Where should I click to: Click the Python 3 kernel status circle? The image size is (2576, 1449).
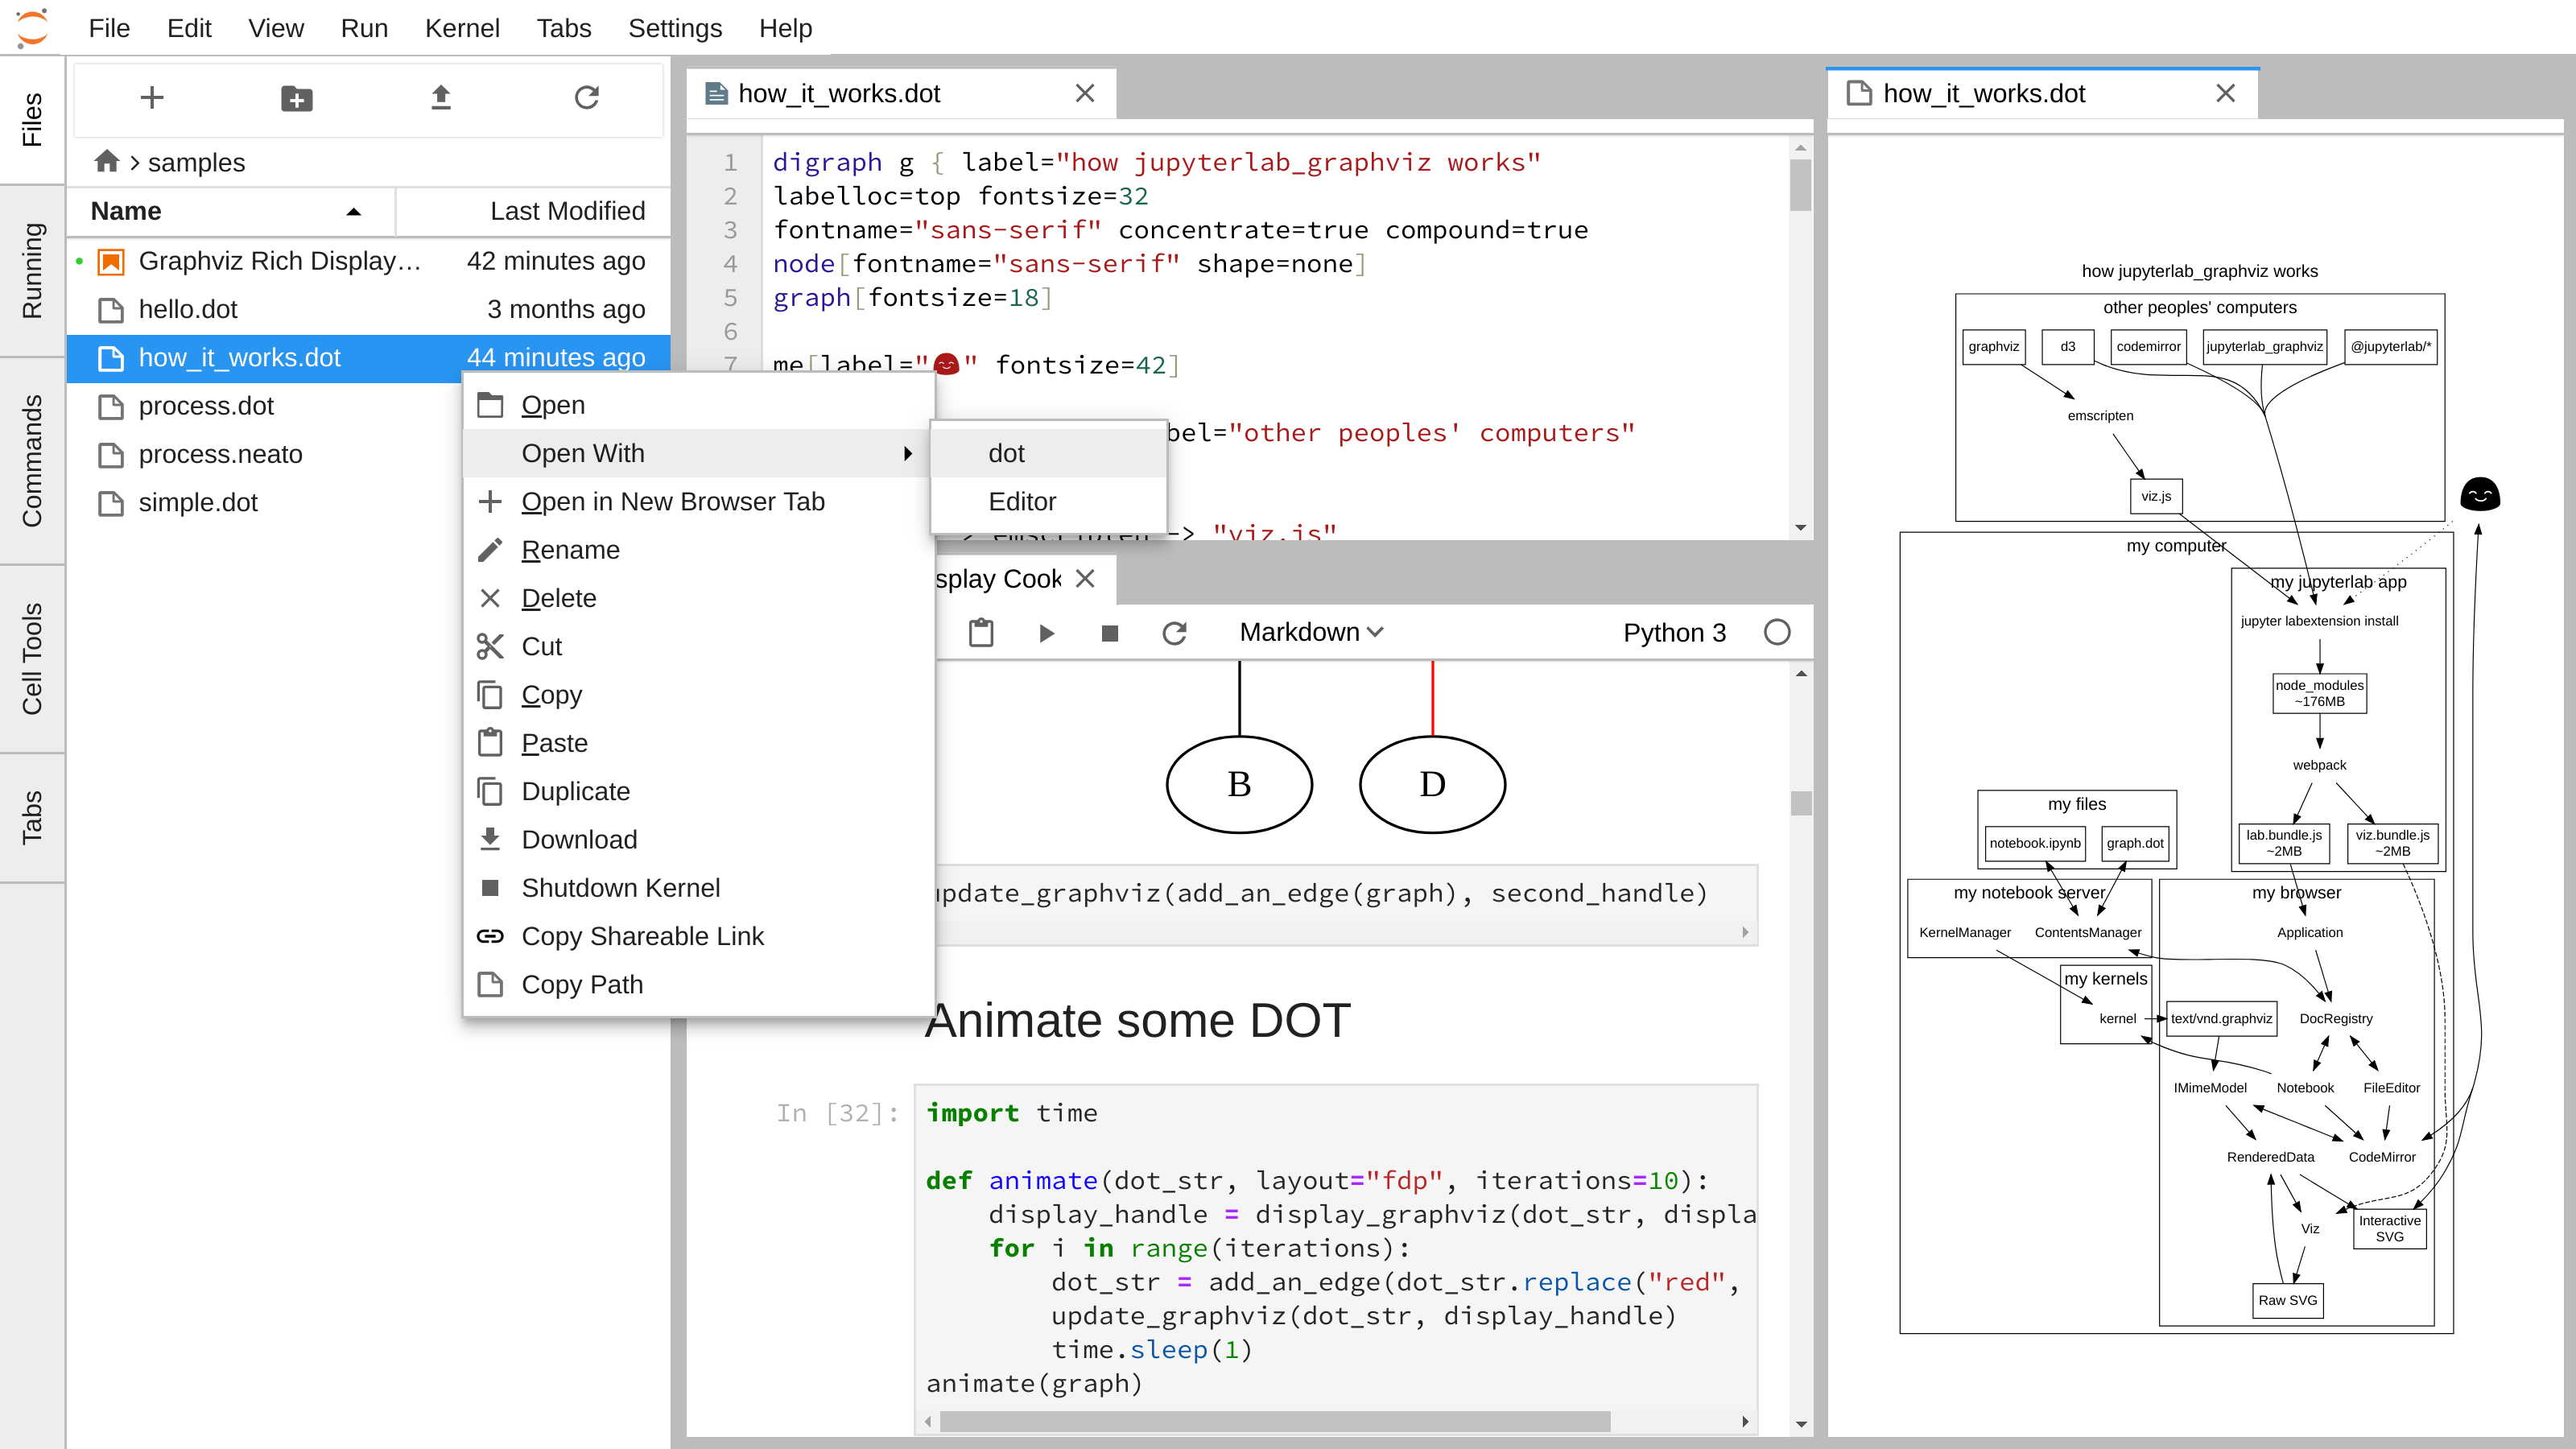coord(1777,633)
